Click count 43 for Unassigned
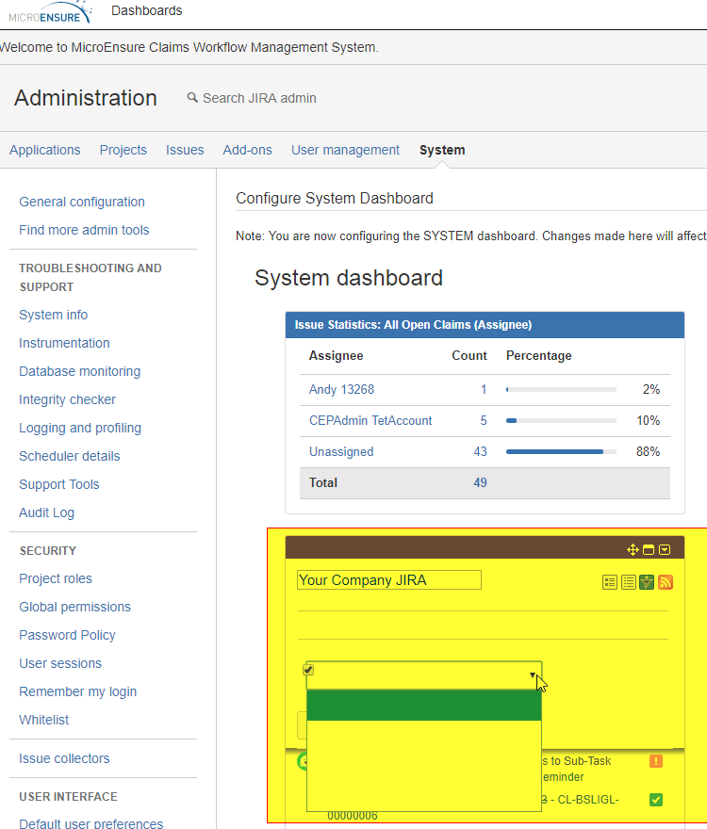Screen dimensions: 707x829 (480, 452)
